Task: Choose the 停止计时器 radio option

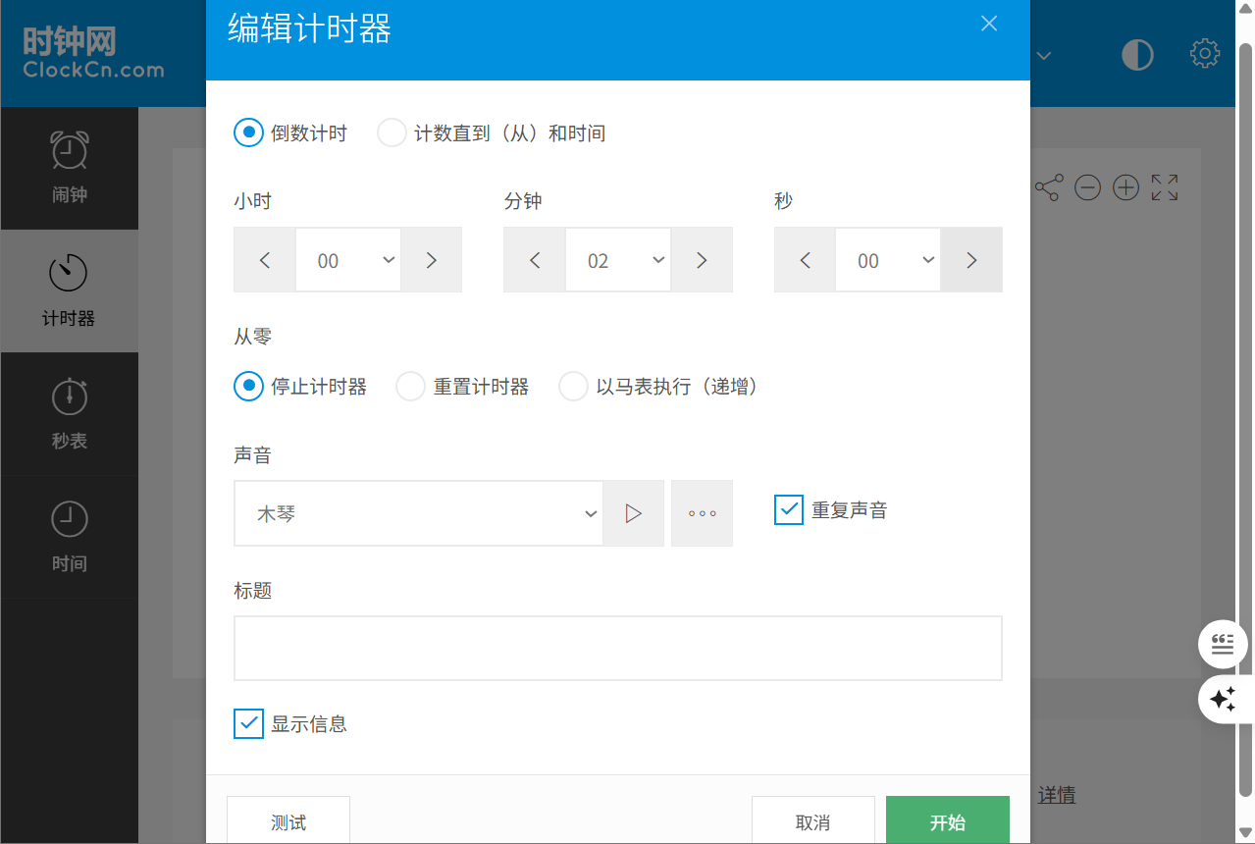Action: (249, 387)
